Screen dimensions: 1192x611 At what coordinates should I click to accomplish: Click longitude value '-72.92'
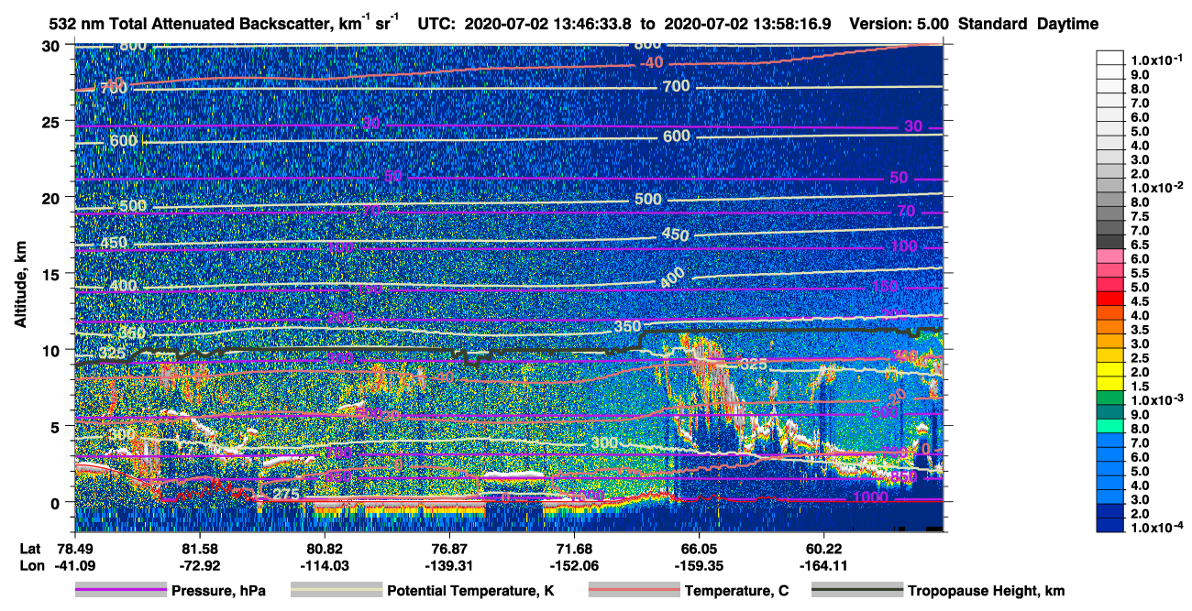click(x=200, y=565)
